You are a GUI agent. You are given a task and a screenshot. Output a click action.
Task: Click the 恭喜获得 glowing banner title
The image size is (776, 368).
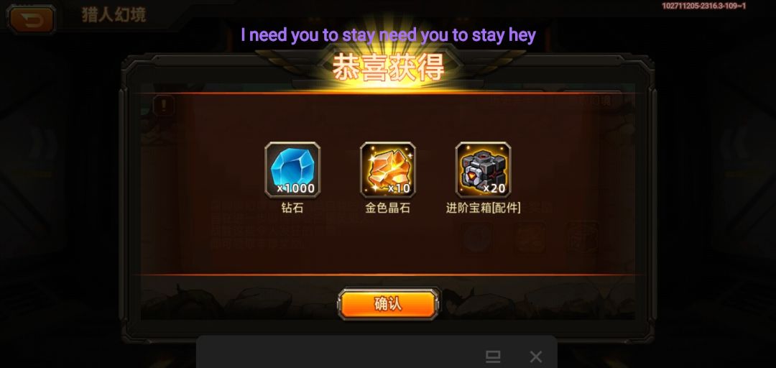388,68
